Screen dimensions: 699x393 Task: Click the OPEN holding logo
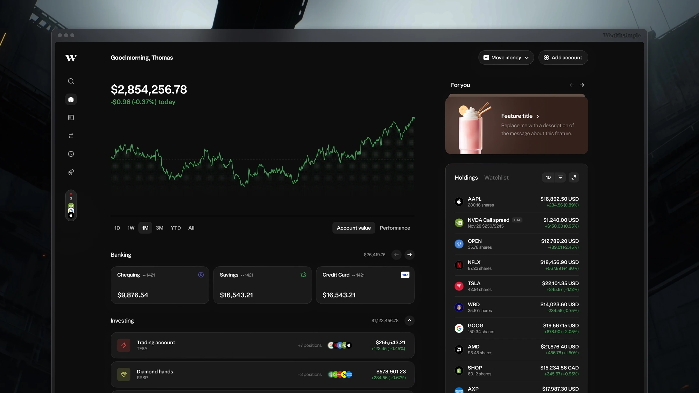[459, 244]
